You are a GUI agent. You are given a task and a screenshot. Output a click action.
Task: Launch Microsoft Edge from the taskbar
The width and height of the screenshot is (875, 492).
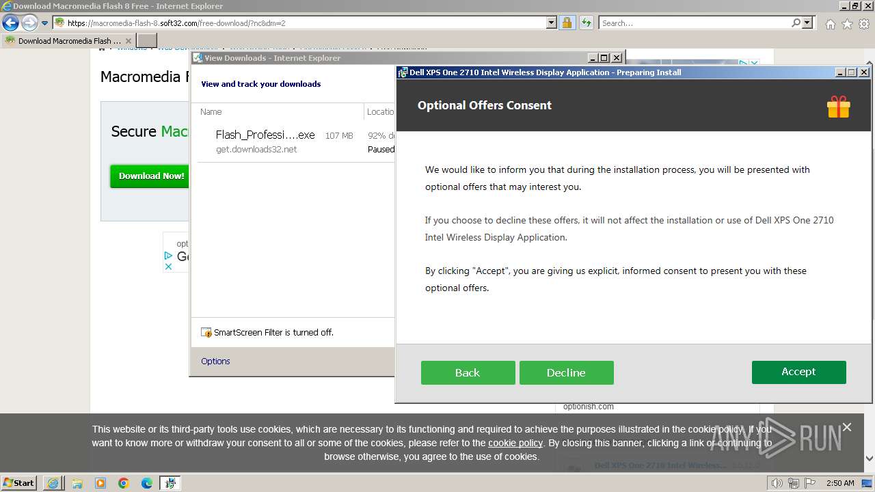[147, 483]
